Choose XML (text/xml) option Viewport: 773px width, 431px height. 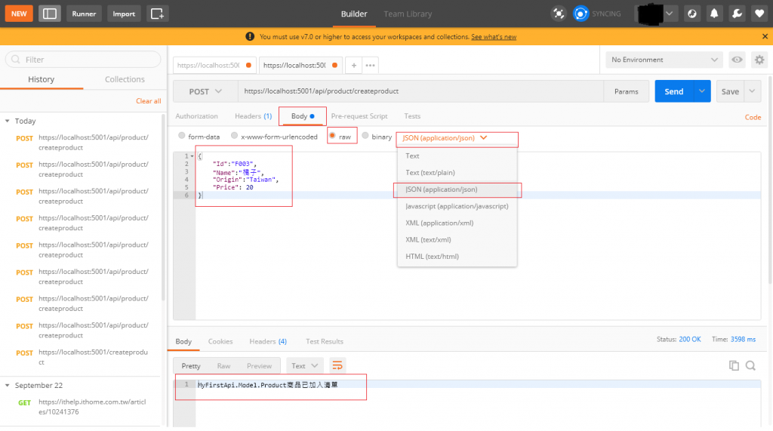[457, 240]
